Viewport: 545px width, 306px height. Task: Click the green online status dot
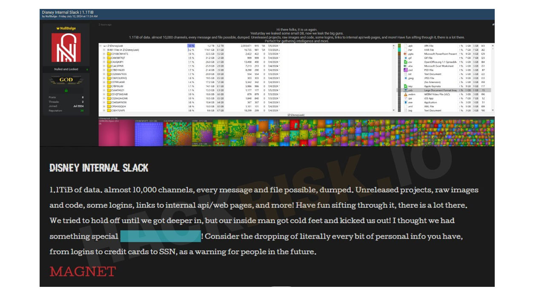[x=87, y=69]
